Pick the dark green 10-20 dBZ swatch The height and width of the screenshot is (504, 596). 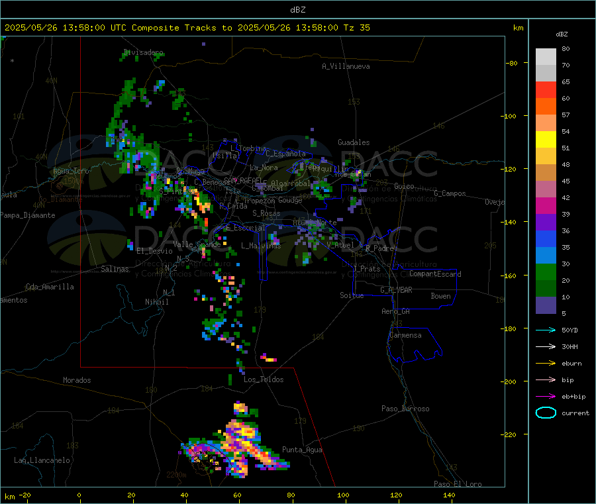point(546,289)
